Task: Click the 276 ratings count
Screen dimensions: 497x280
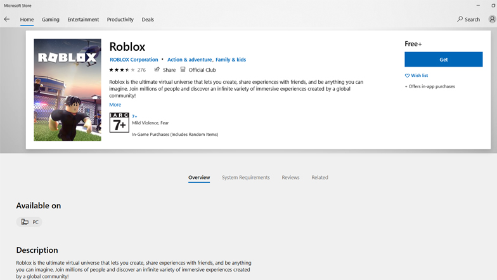Action: point(141,70)
